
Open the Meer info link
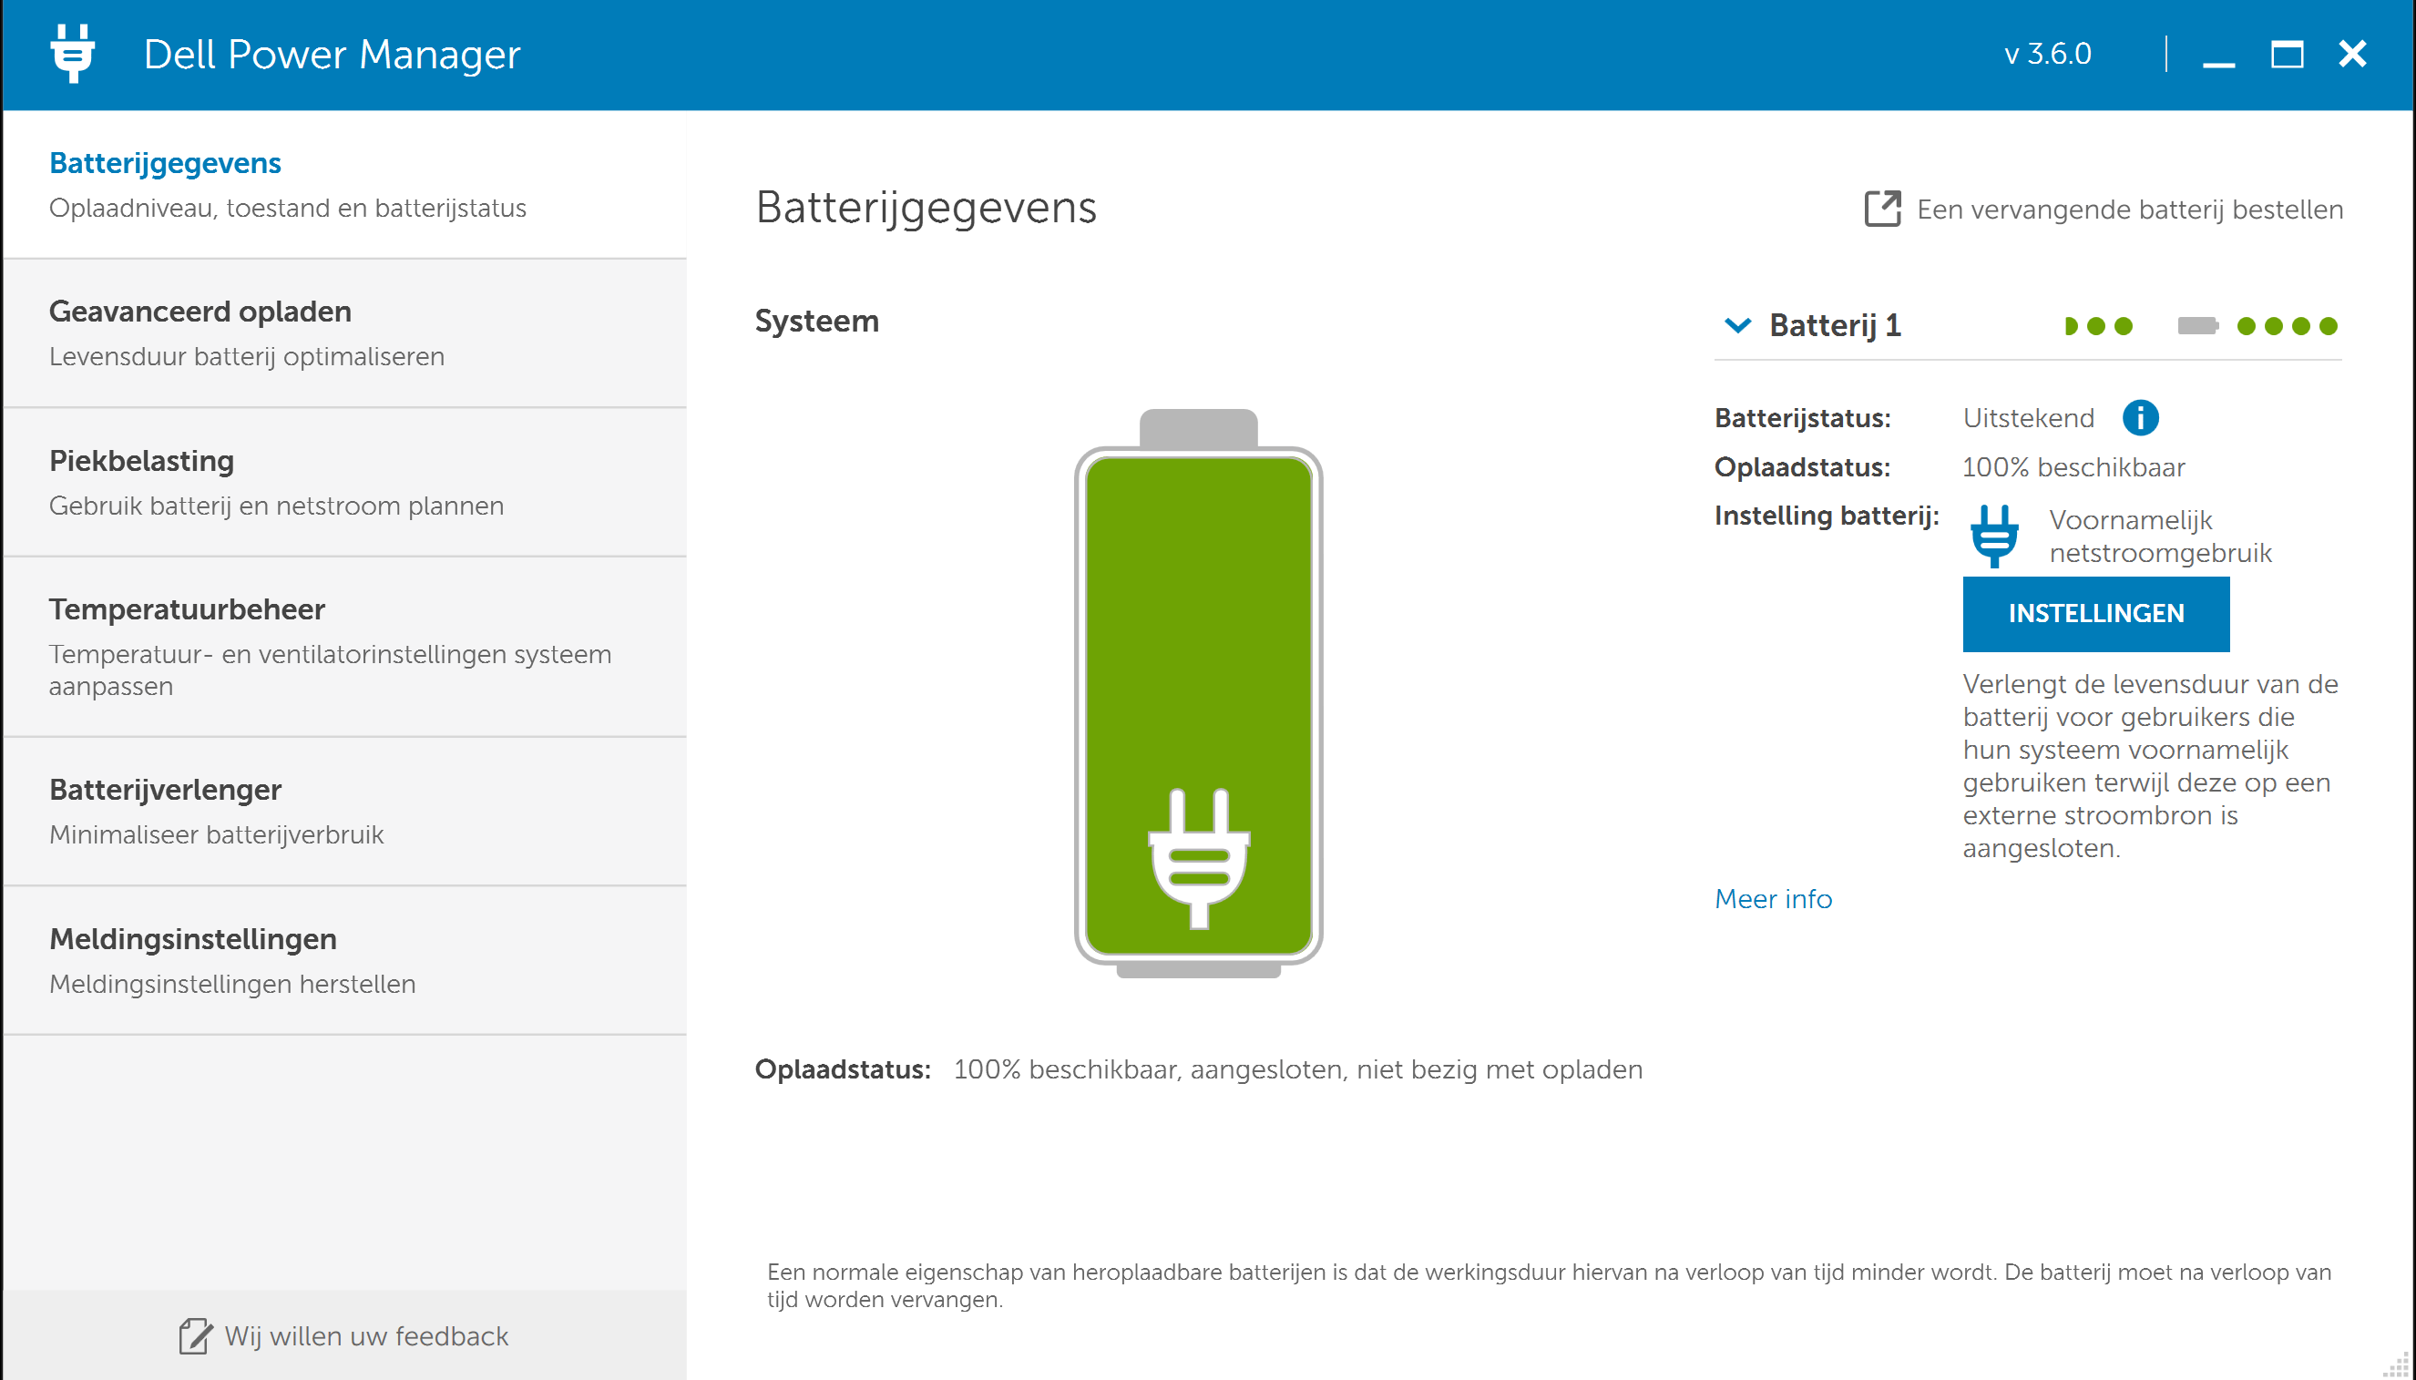point(1773,898)
